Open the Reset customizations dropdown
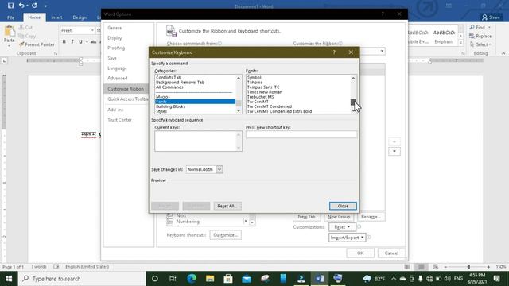This screenshot has height=286, width=509. click(x=342, y=227)
